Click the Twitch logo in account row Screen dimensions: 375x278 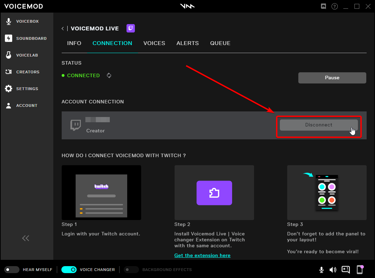pyautogui.click(x=76, y=125)
